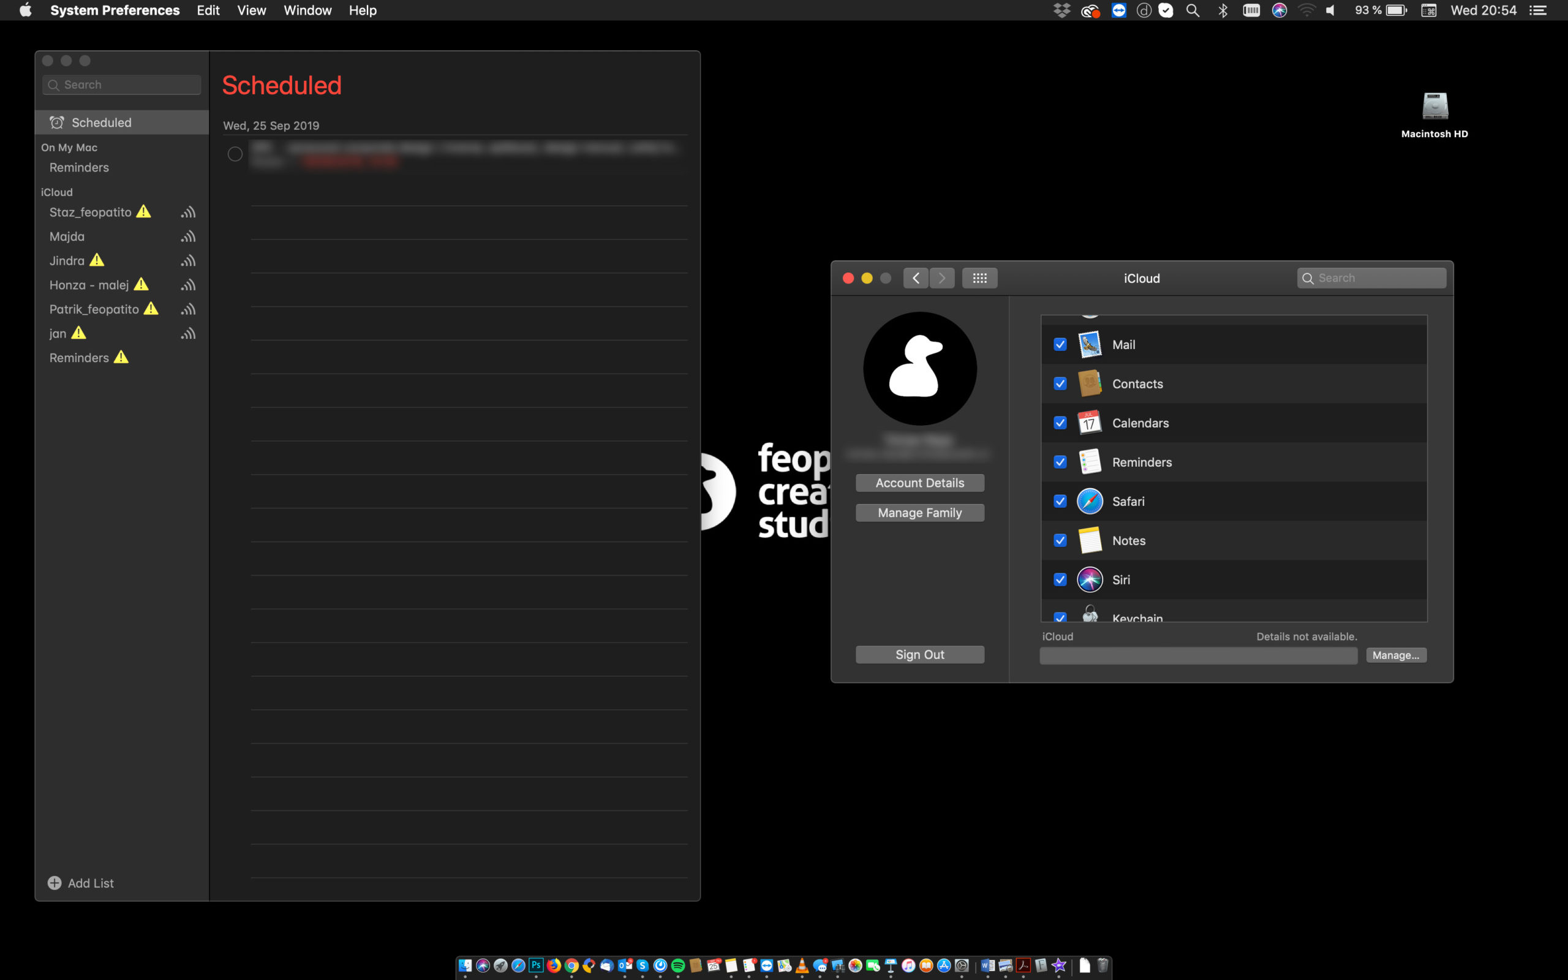
Task: Click the alarm clock icon beside Scheduled
Action: tap(57, 122)
